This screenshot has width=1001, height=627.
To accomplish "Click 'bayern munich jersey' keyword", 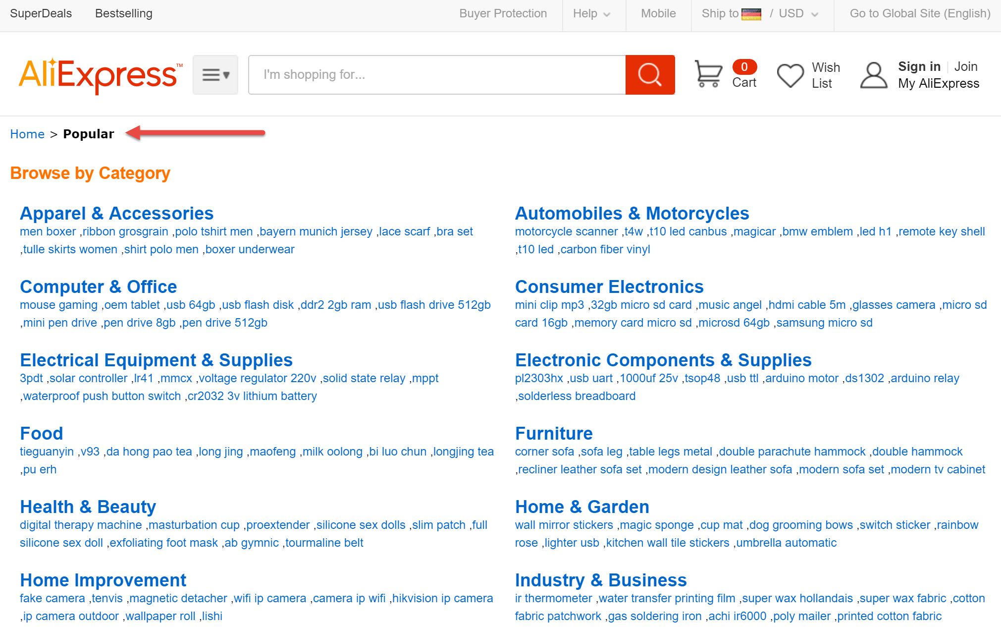I will pyautogui.click(x=316, y=231).
